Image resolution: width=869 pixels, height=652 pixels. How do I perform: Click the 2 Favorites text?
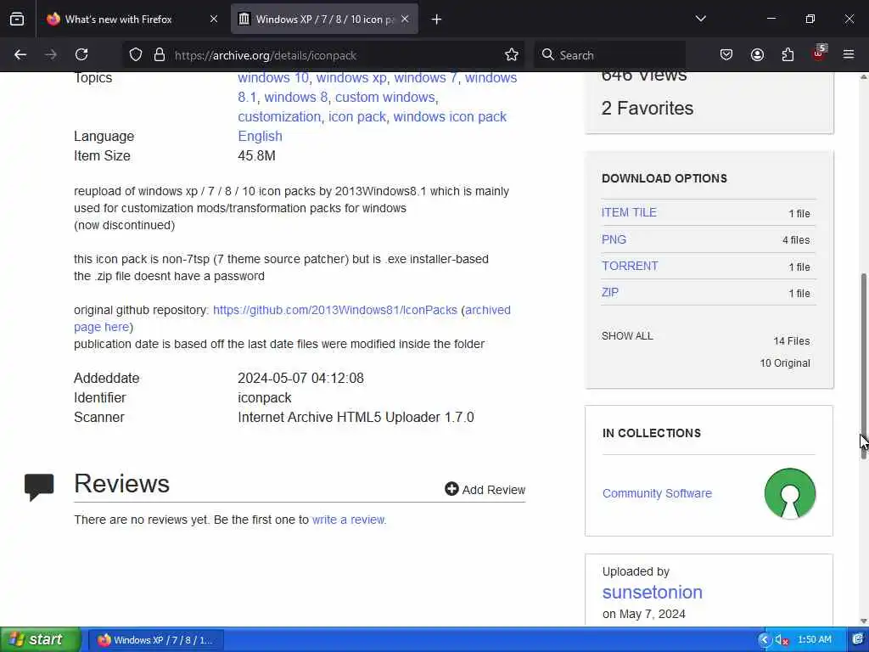point(648,108)
